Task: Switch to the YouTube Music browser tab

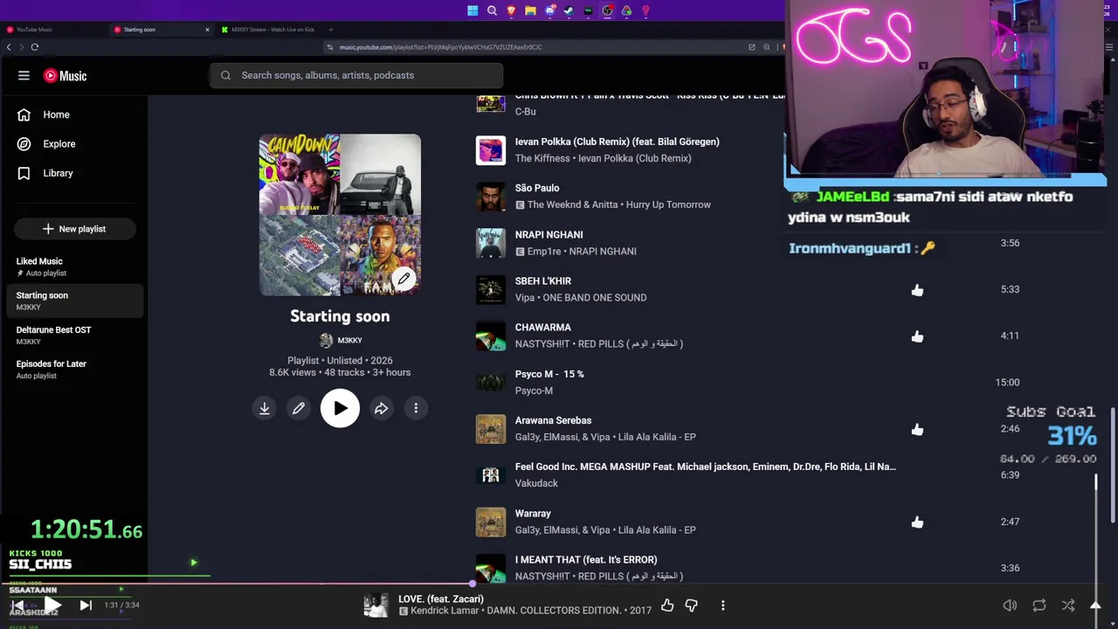Action: pyautogui.click(x=54, y=30)
